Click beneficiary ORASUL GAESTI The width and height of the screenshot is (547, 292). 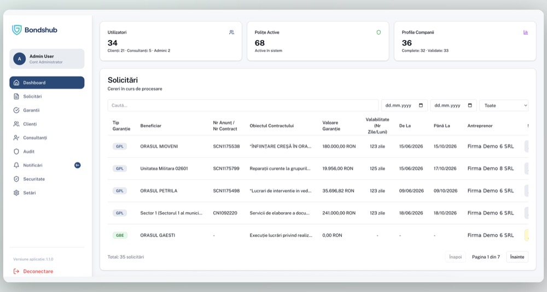click(x=158, y=236)
